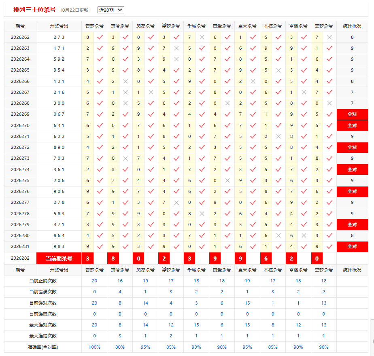The height and width of the screenshot is (356, 374).
Task: Click the period number 2026275
Action: pos(20,180)
